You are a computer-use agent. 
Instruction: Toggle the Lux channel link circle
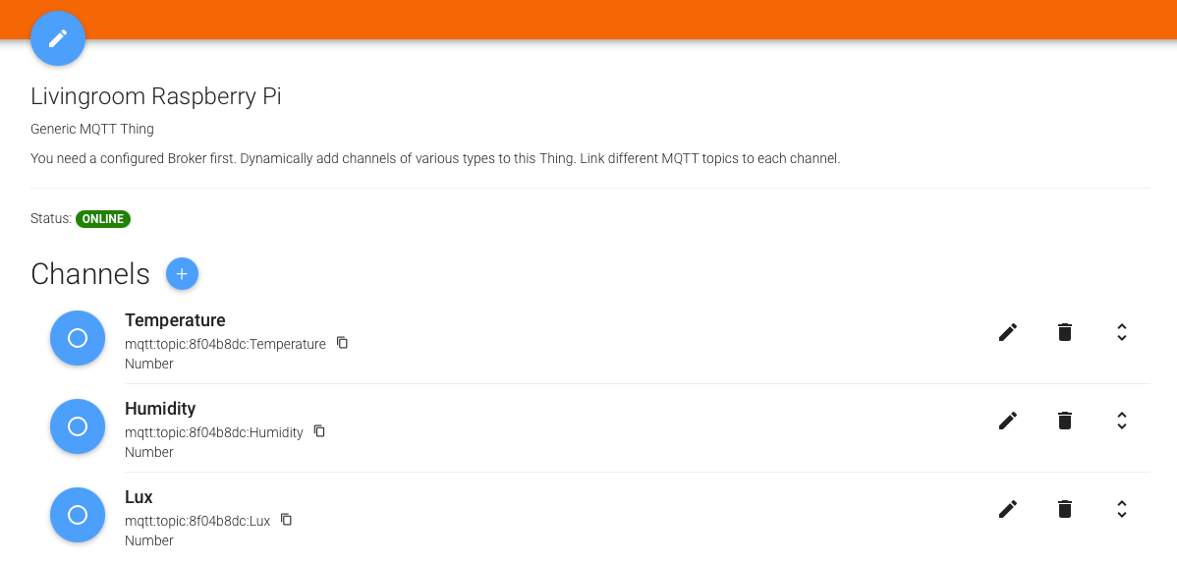[78, 515]
